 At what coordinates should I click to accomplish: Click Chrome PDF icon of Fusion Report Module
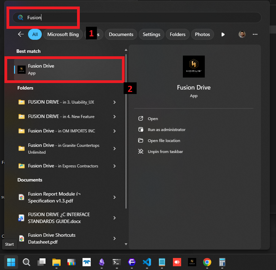coord(22,197)
